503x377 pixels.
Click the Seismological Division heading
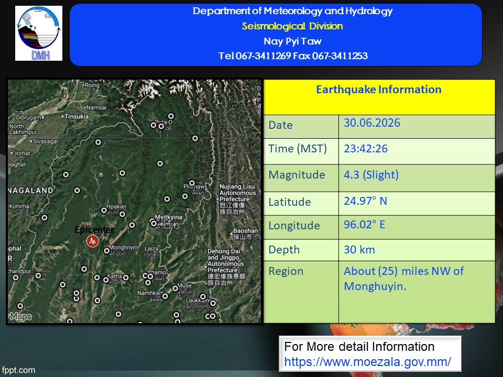pos(292,26)
